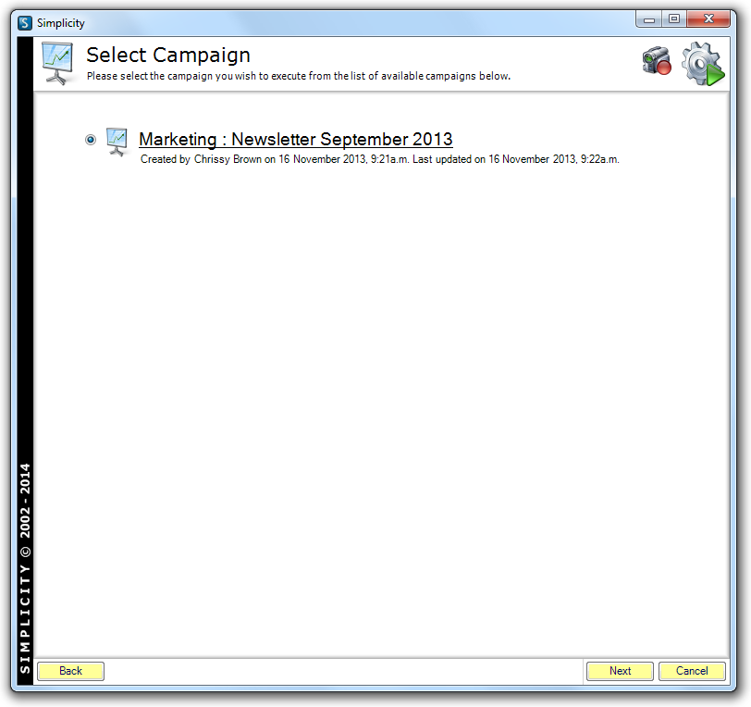Image resolution: width=751 pixels, height=707 pixels.
Task: Click the 'Created by Chrissy Brown' details text
Action: (x=379, y=159)
